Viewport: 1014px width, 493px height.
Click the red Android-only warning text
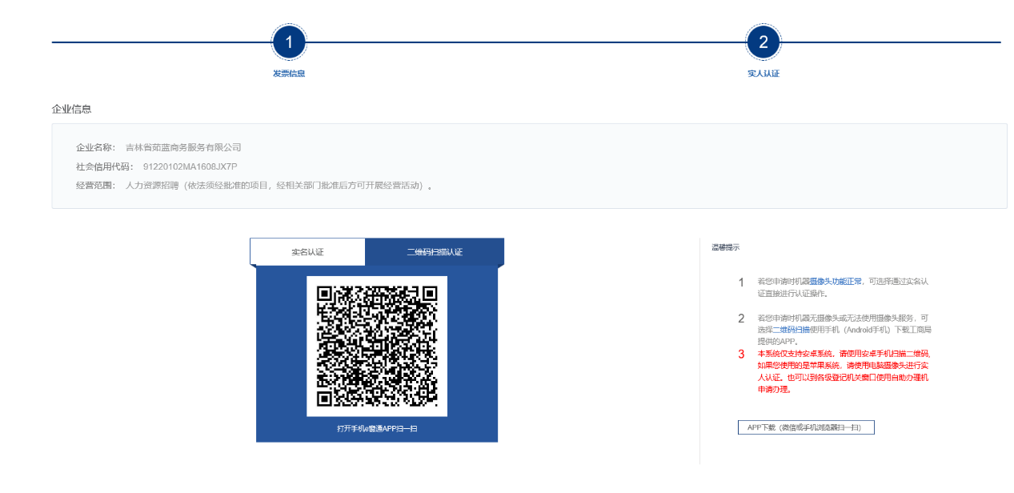(844, 371)
